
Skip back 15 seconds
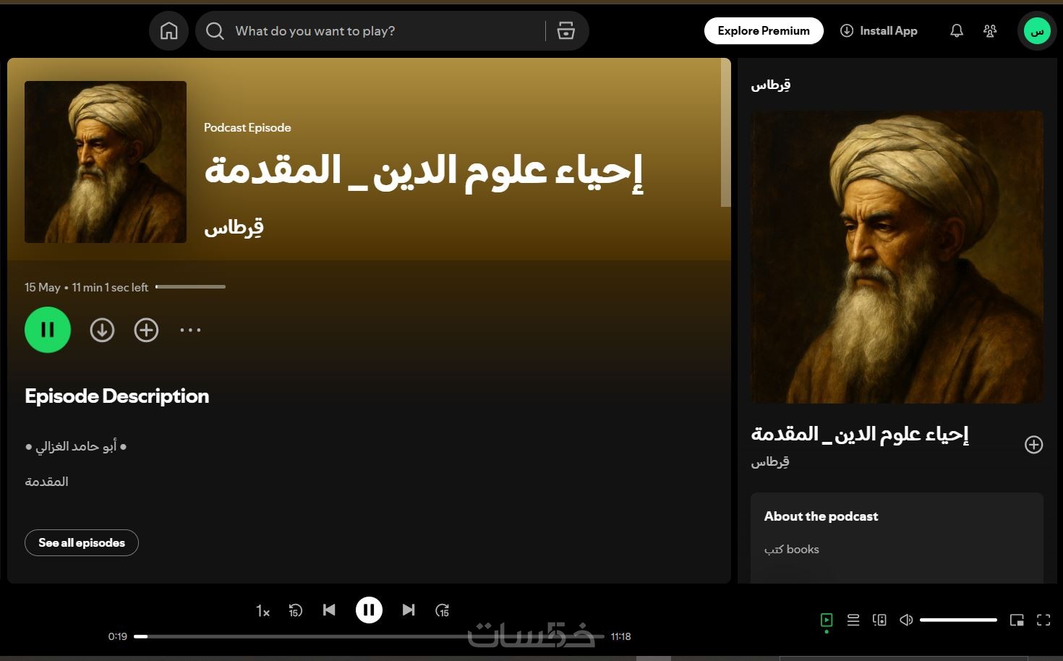coord(295,610)
